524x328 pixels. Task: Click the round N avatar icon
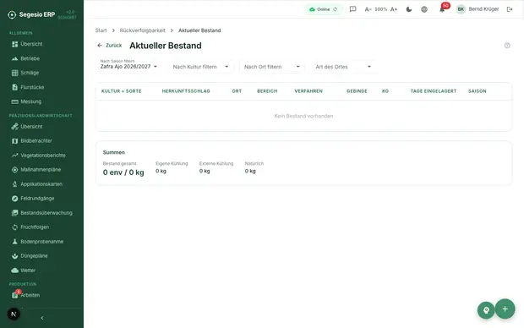click(x=14, y=314)
